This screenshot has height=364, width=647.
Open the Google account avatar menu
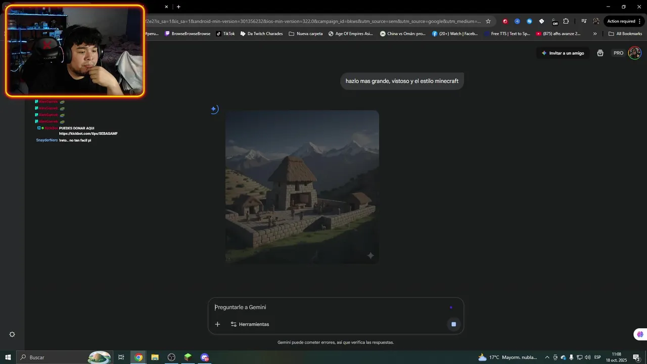[x=635, y=53]
